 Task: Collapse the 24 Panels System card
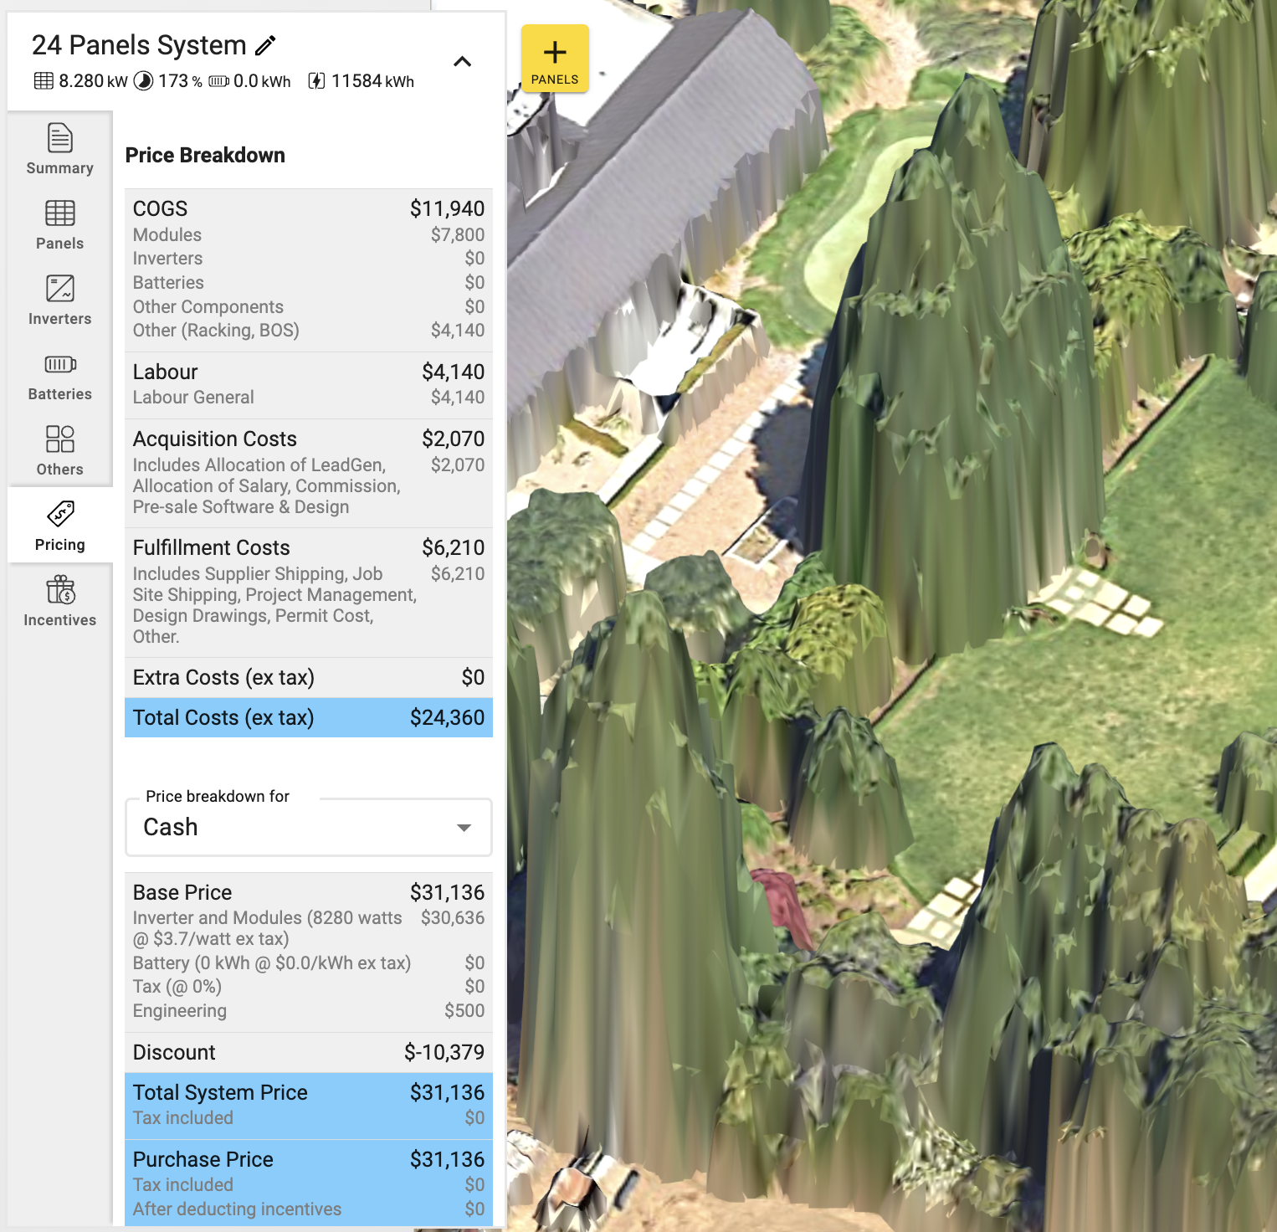point(462,61)
